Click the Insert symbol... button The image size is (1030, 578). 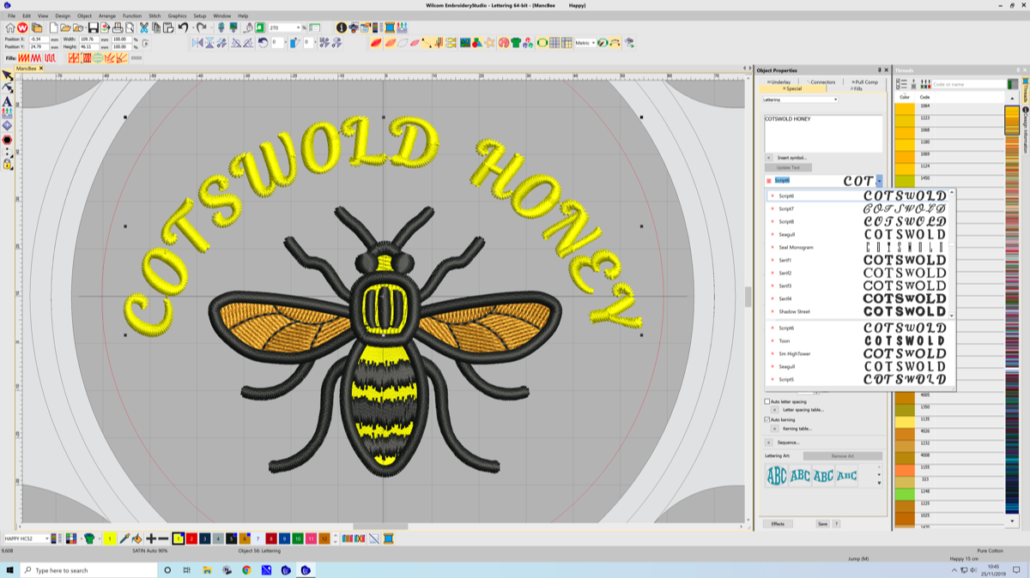coord(792,158)
